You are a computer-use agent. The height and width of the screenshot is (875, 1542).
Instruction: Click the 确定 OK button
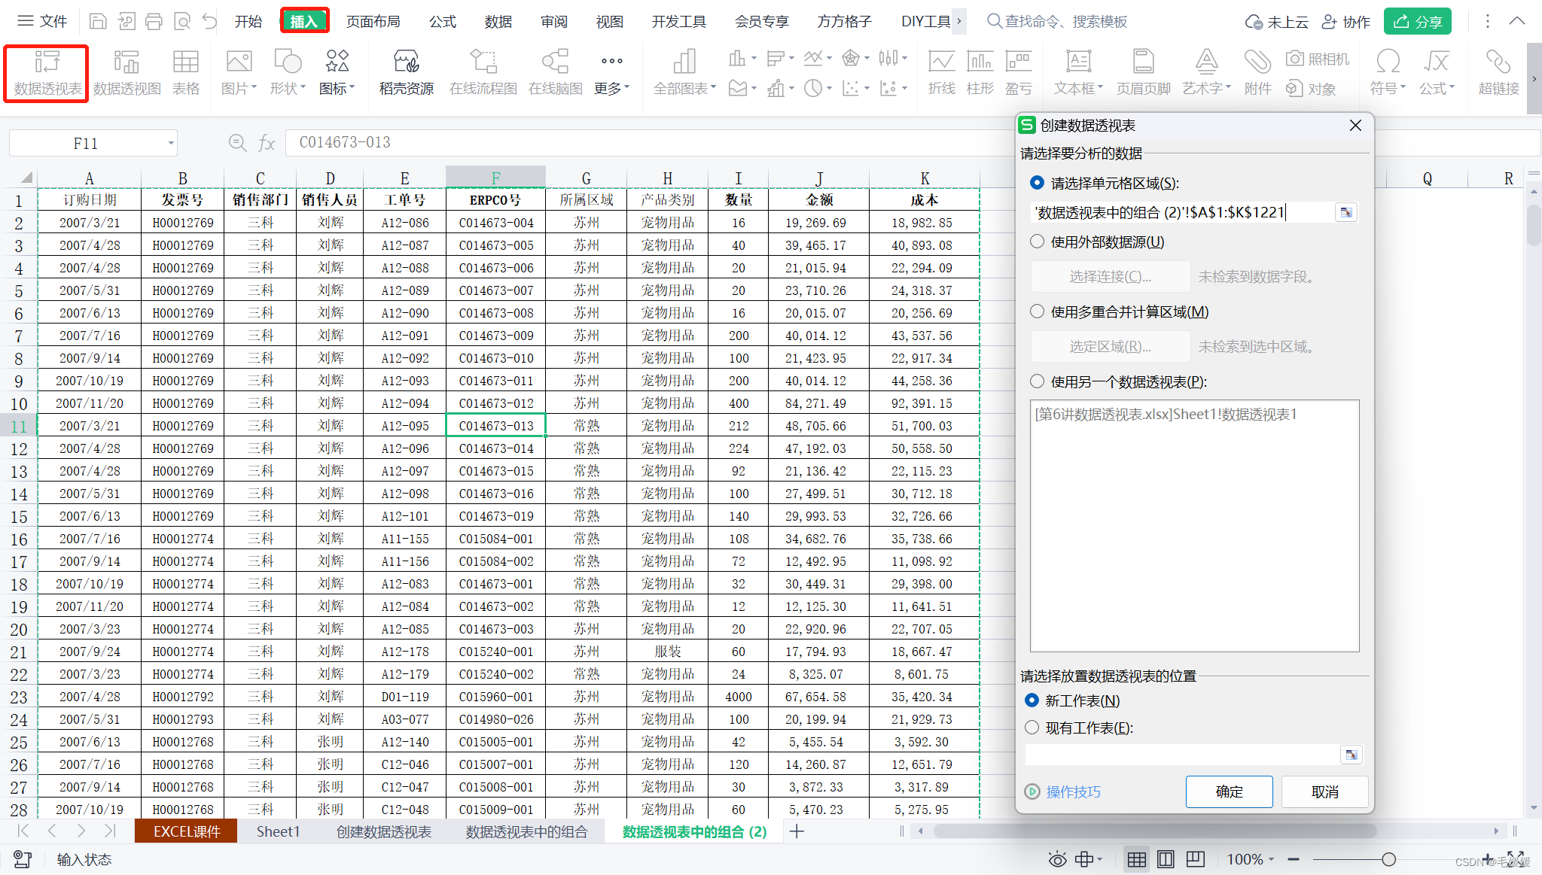pyautogui.click(x=1229, y=791)
